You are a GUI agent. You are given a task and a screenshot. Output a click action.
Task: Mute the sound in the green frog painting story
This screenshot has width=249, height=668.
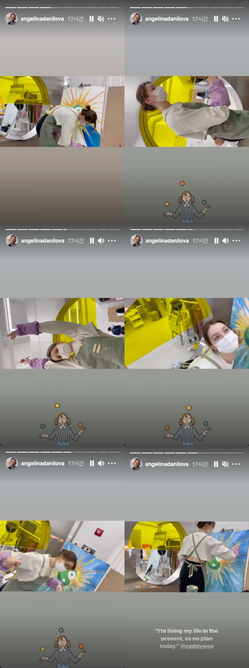101,463
